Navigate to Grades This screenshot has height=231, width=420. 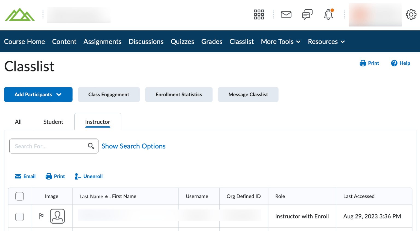point(212,42)
